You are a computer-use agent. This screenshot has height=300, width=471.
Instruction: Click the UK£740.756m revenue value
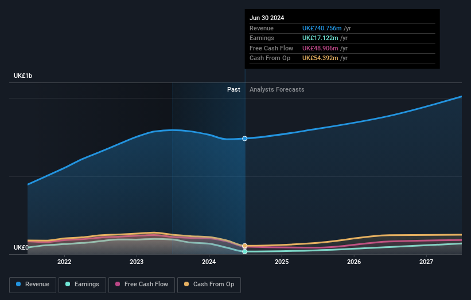(322, 28)
